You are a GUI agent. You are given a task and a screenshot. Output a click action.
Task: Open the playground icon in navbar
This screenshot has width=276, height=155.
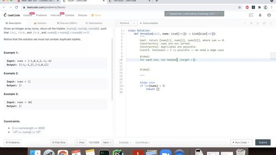point(251,15)
